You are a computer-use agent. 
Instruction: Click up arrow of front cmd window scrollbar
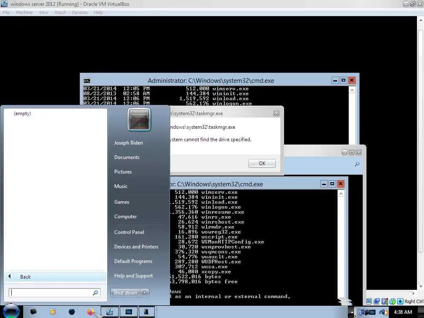tap(341, 194)
